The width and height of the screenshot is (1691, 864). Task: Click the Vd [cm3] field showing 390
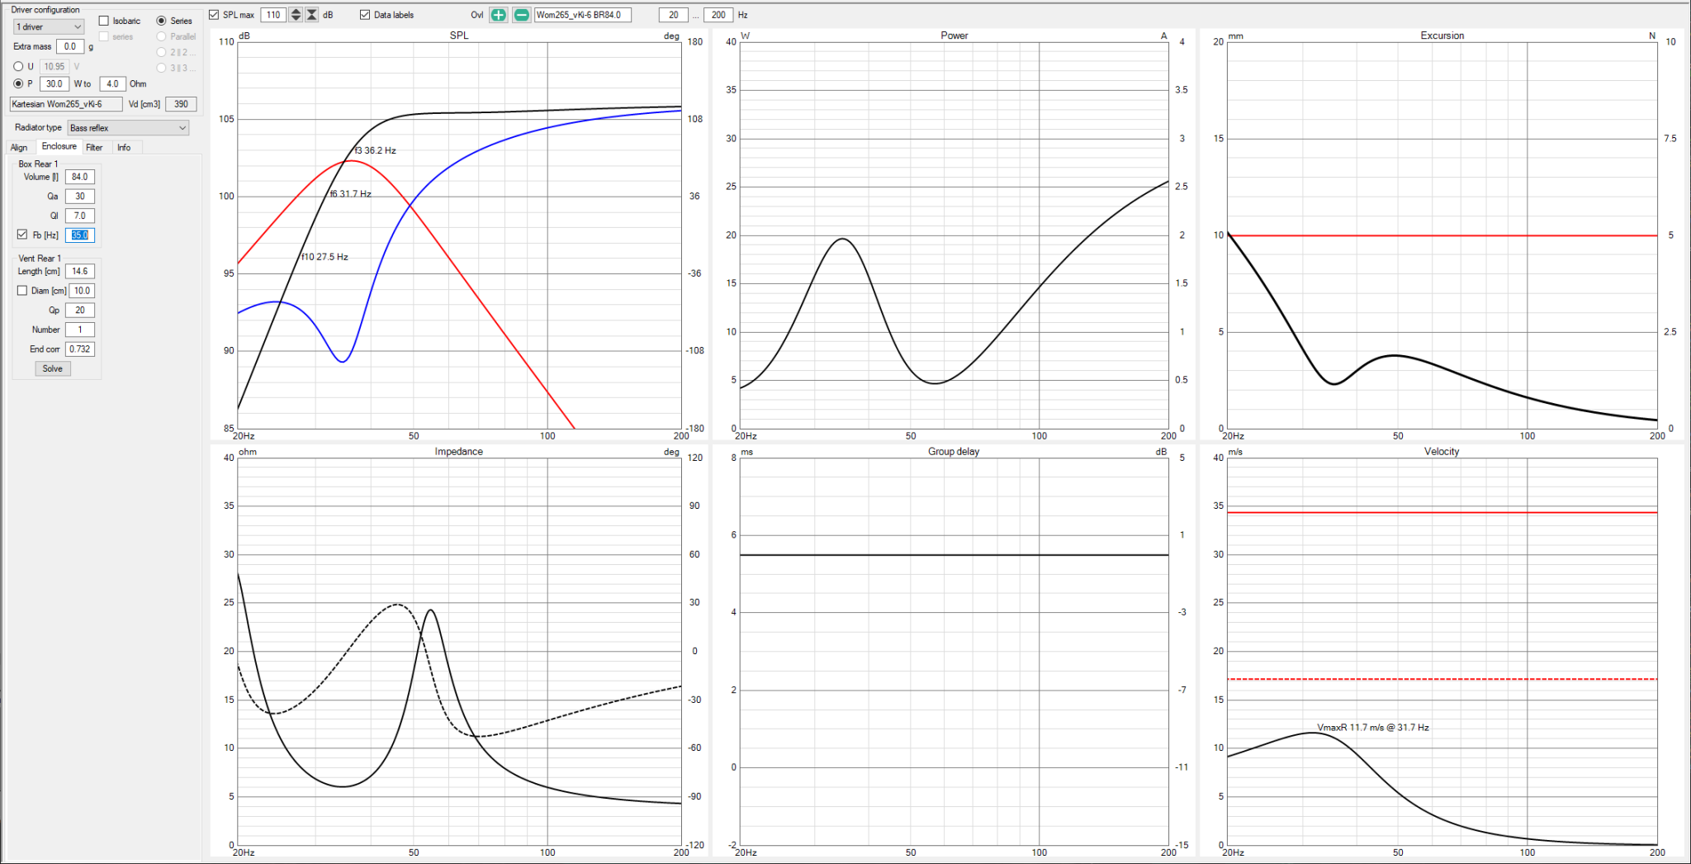pyautogui.click(x=181, y=104)
